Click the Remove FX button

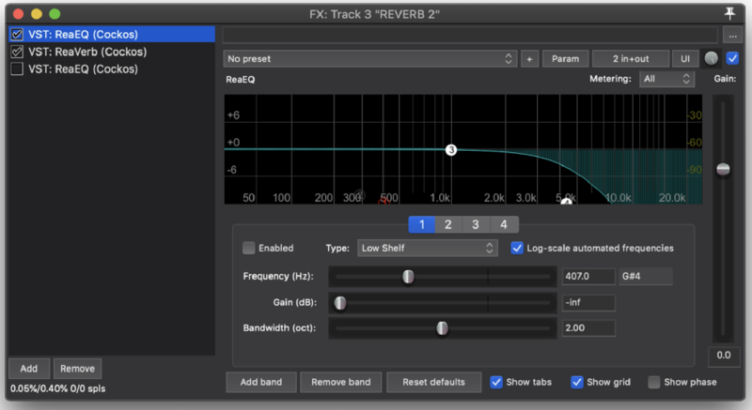(x=77, y=369)
